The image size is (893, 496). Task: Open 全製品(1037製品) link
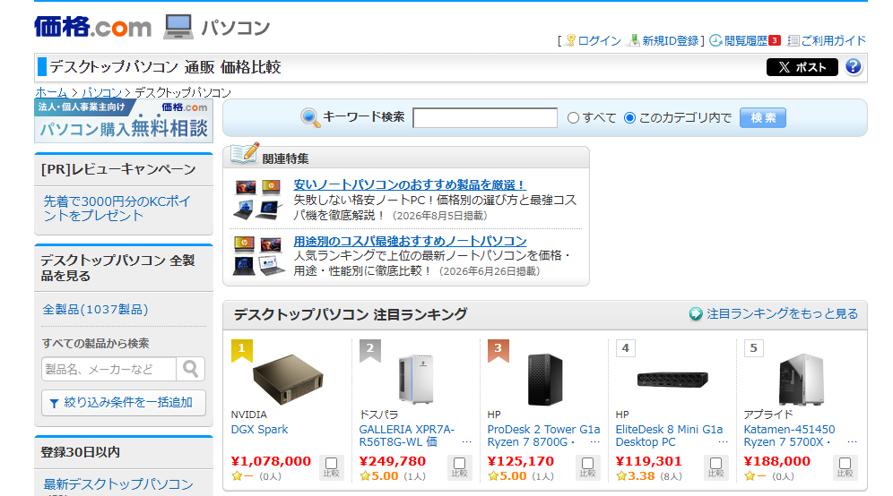[95, 310]
